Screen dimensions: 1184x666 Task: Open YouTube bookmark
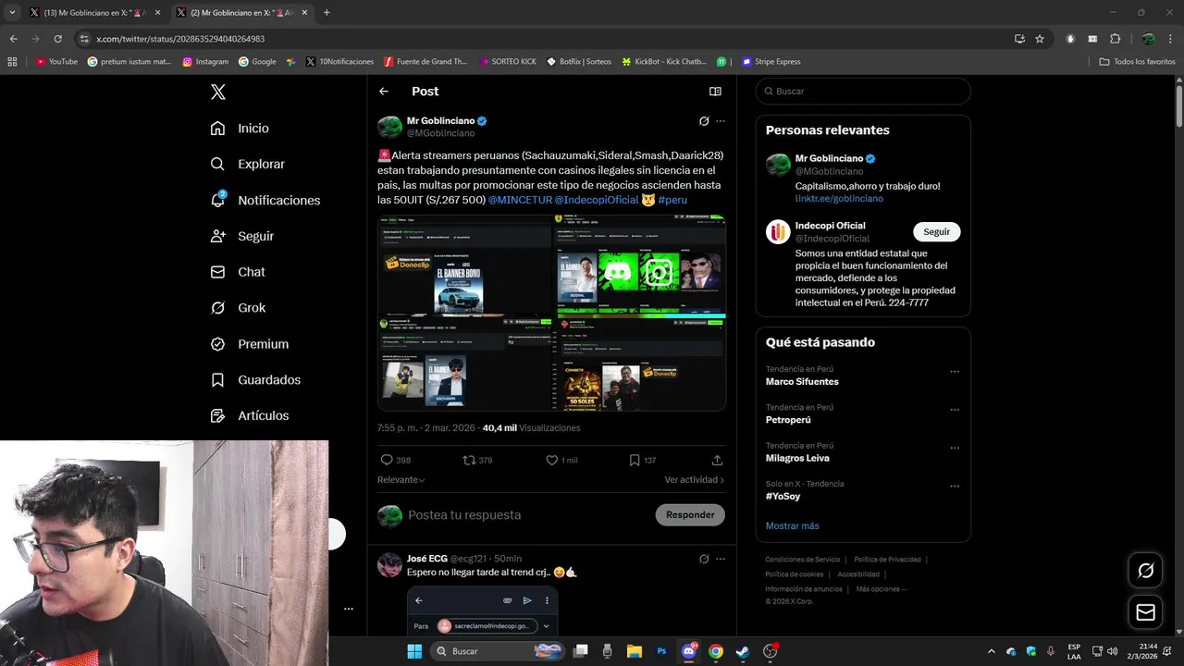point(56,62)
